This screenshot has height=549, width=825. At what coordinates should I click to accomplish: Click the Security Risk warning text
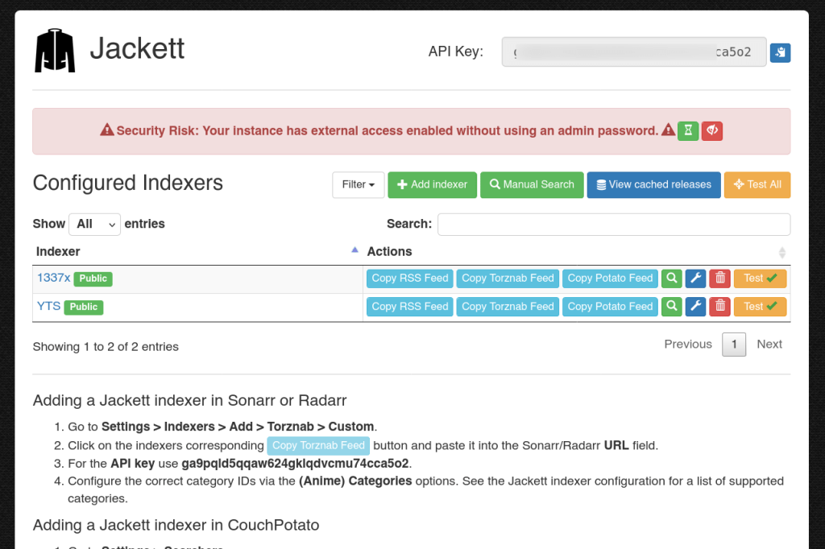tap(388, 131)
